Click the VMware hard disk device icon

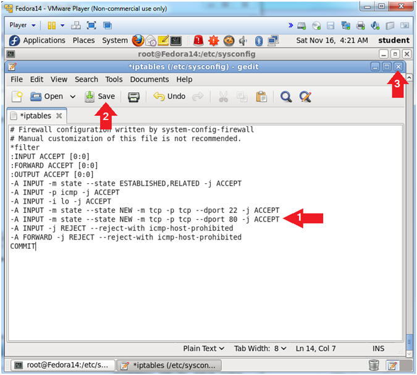coord(301,26)
